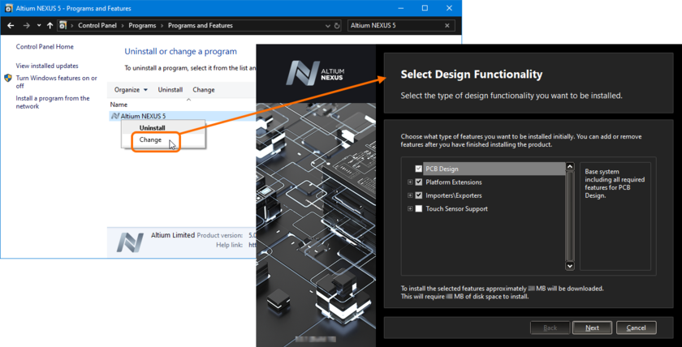The image size is (682, 347).
Task: Click the Control Panel breadcrumb
Action: pos(97,26)
